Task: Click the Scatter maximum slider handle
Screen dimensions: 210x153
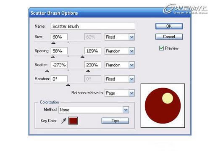Action: [88, 71]
